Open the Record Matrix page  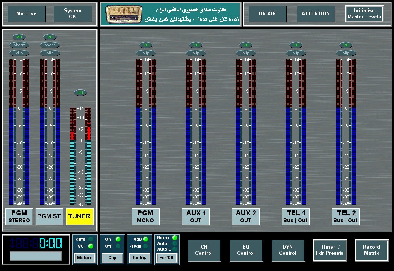pos(371,250)
